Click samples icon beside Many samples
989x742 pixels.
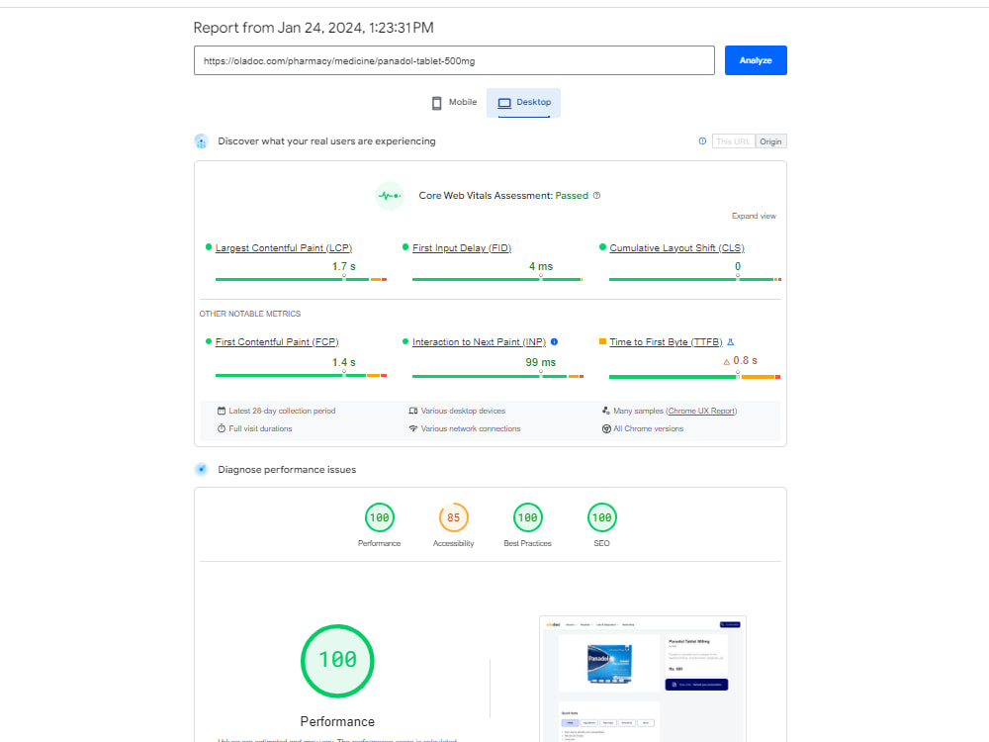pos(606,411)
